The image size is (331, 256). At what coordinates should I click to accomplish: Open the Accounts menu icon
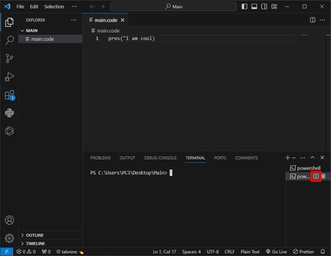coord(9,220)
